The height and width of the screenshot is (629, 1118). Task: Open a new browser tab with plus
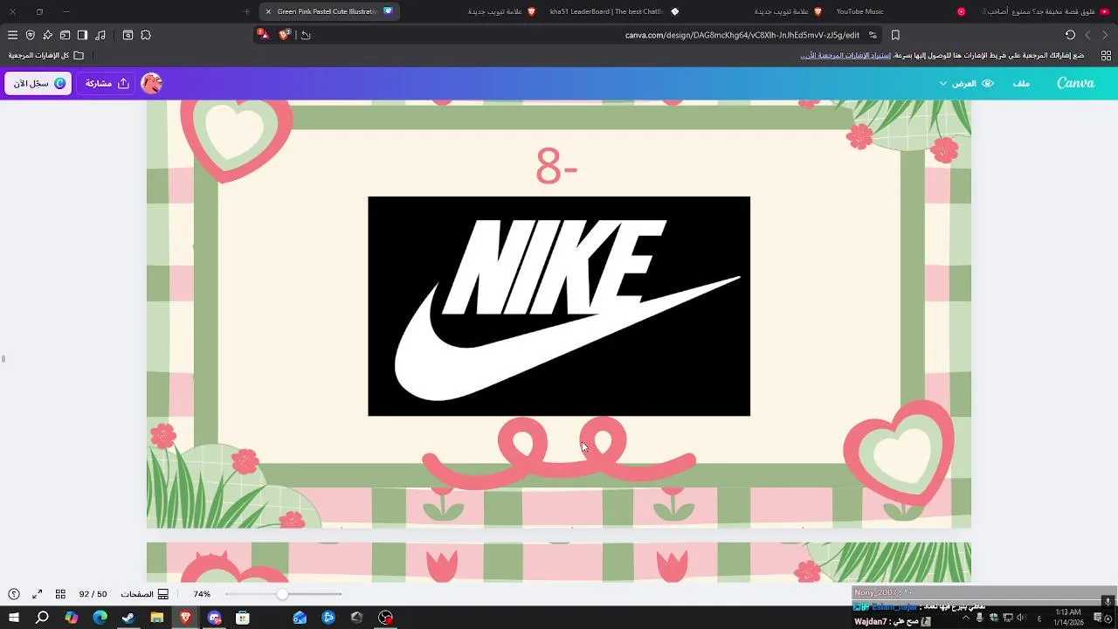tap(246, 11)
